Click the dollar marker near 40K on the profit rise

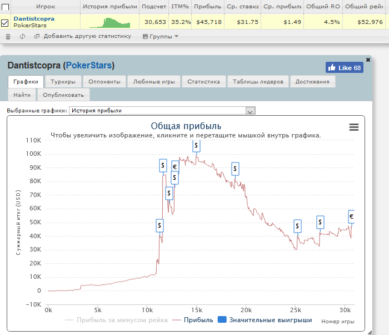click(159, 225)
